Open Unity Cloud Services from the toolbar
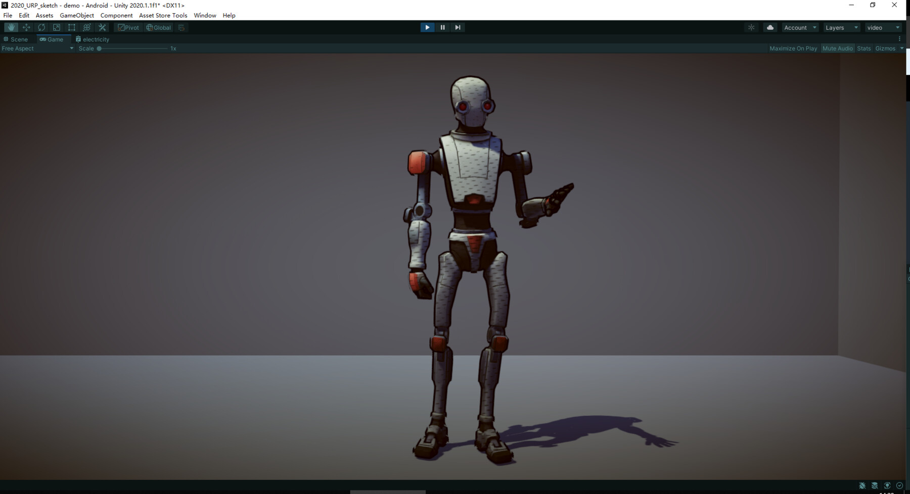Screen dimensions: 910x494 (x=769, y=27)
